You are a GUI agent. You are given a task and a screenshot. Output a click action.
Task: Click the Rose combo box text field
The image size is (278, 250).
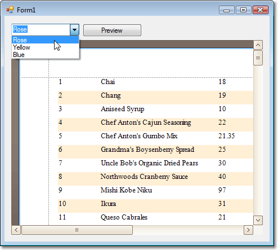point(41,29)
